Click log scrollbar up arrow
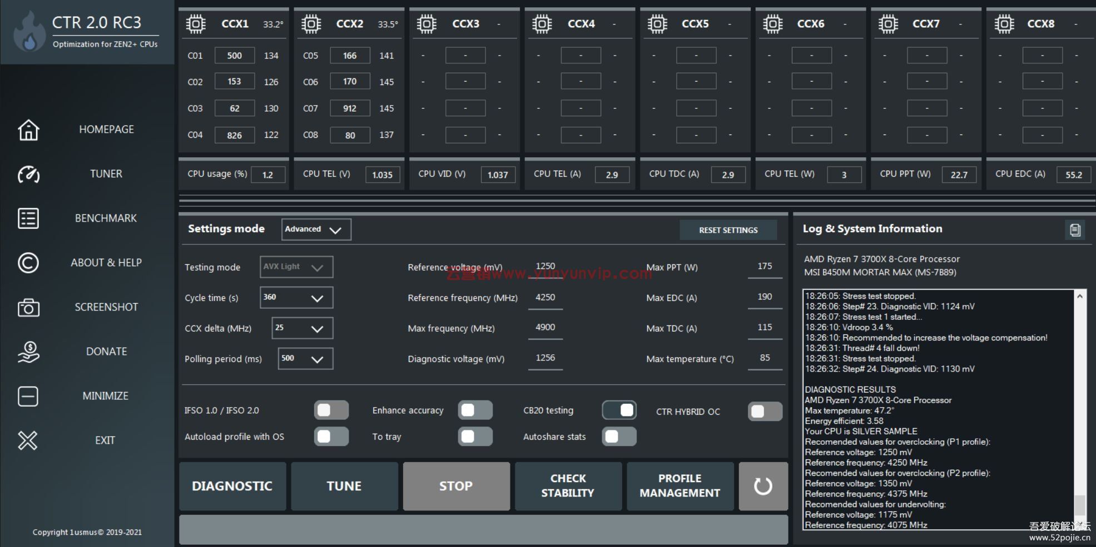Viewport: 1096px width, 547px height. pyautogui.click(x=1080, y=296)
